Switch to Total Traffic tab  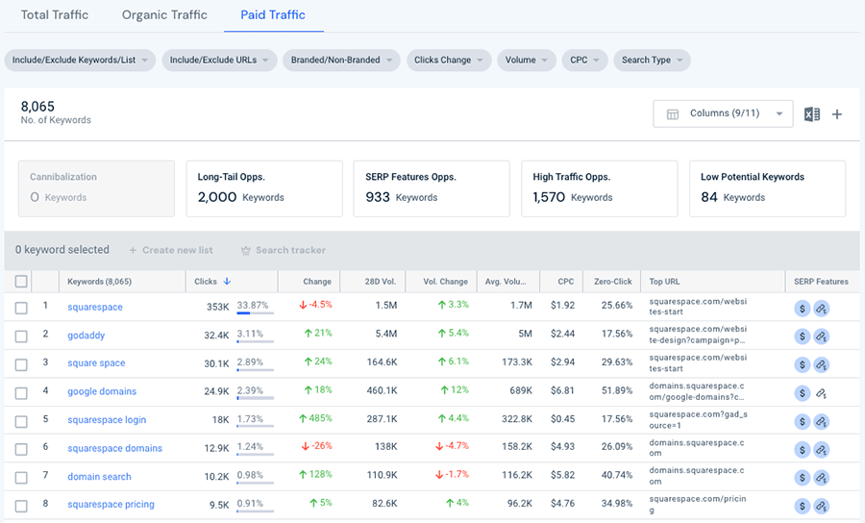click(x=55, y=14)
